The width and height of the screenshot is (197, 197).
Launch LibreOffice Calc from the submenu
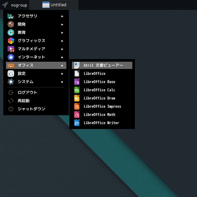(102, 90)
